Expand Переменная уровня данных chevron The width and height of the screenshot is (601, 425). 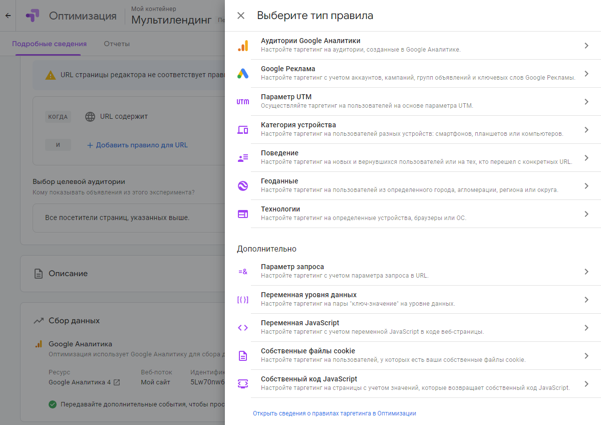(586, 300)
